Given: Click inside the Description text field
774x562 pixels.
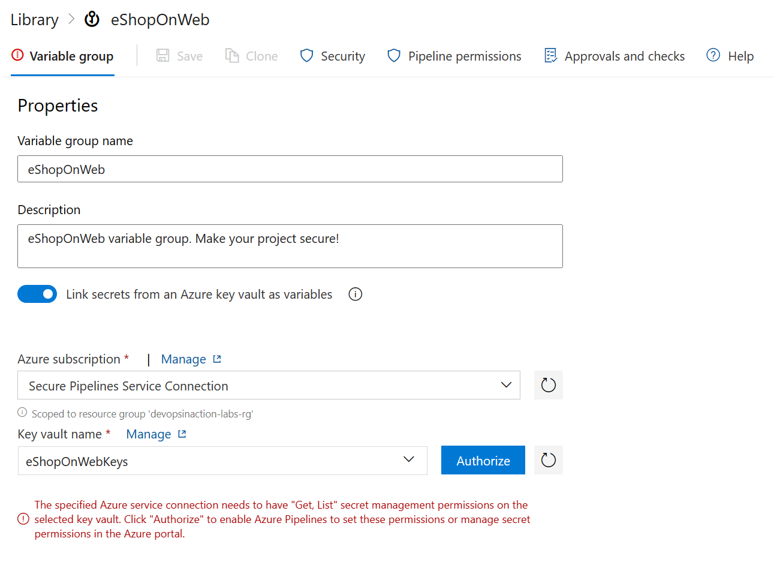Looking at the screenshot, I should click(290, 246).
